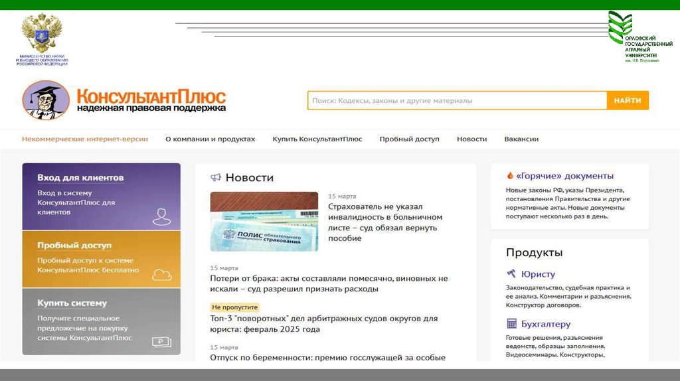Click the КонсультантПлюс professor logo
This screenshot has width=680, height=381.
coord(46,100)
